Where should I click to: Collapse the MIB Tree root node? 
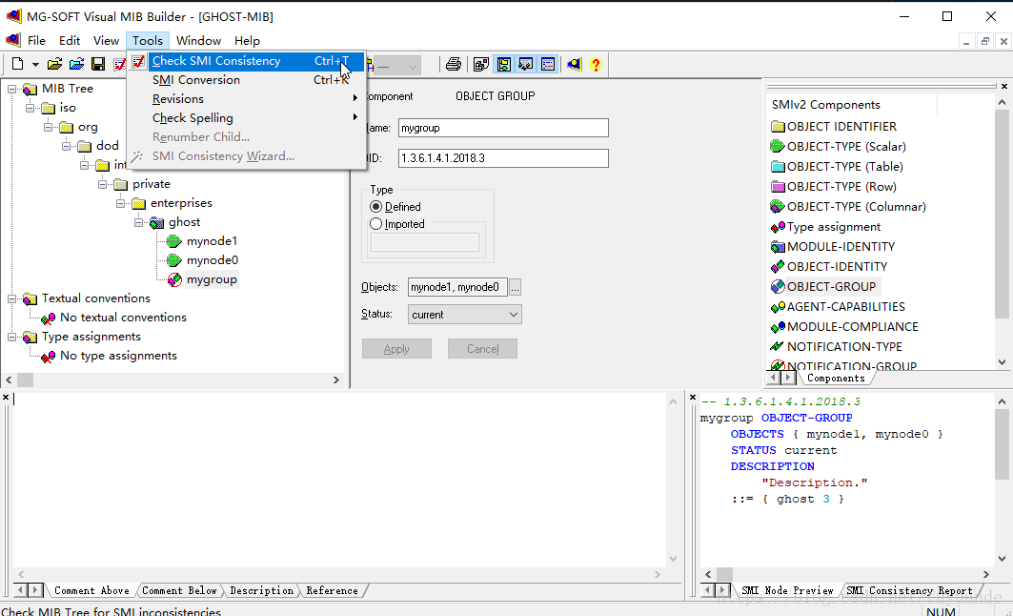pos(11,89)
